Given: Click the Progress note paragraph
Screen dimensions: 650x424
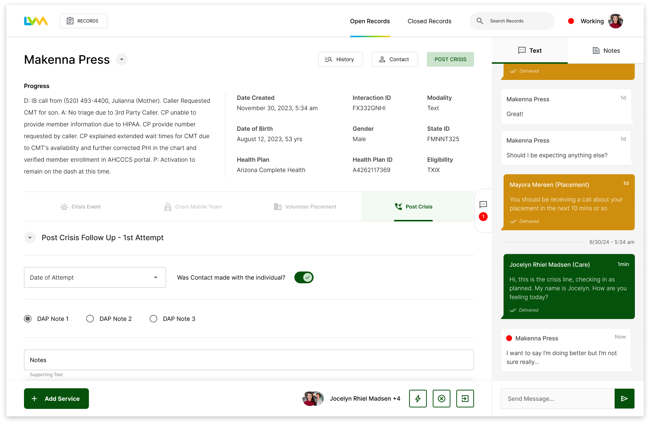Looking at the screenshot, I should [x=117, y=136].
